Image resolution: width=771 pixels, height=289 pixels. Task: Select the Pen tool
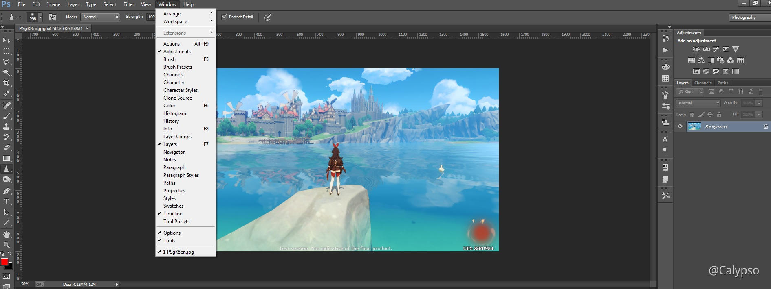[x=7, y=191]
